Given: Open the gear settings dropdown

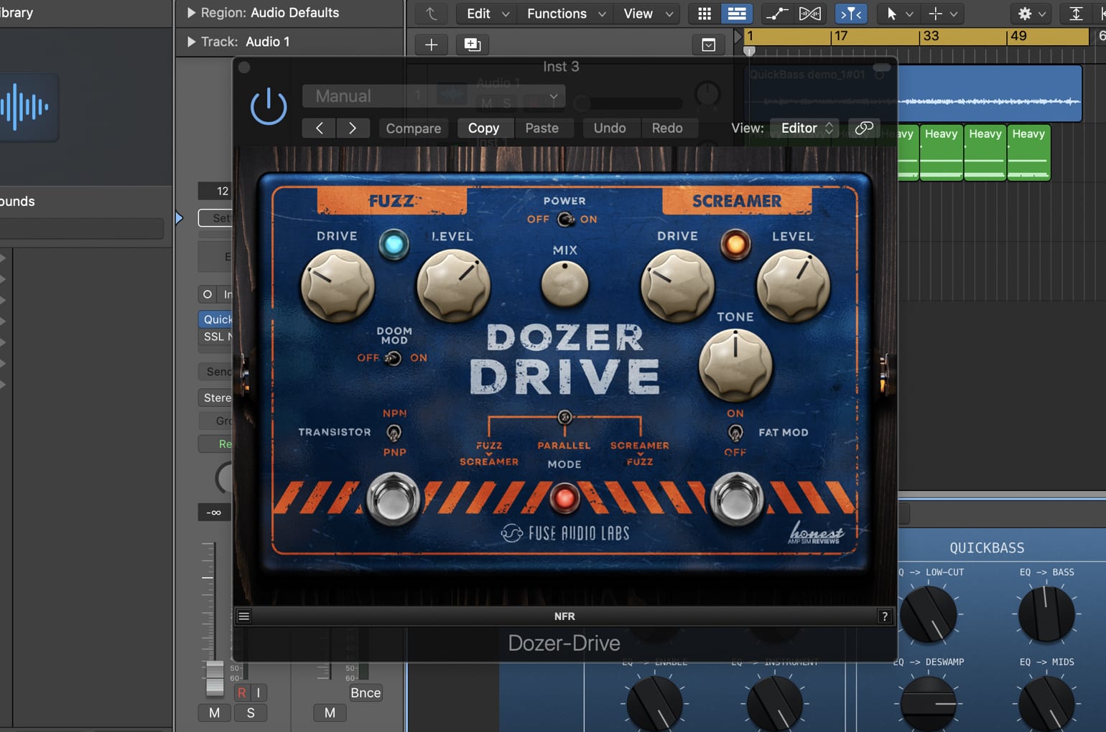Looking at the screenshot, I should point(1032,14).
